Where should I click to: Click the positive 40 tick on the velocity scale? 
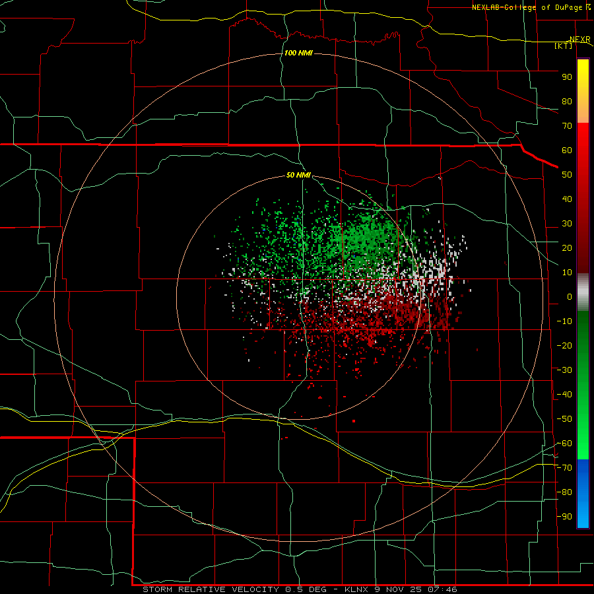click(x=567, y=199)
